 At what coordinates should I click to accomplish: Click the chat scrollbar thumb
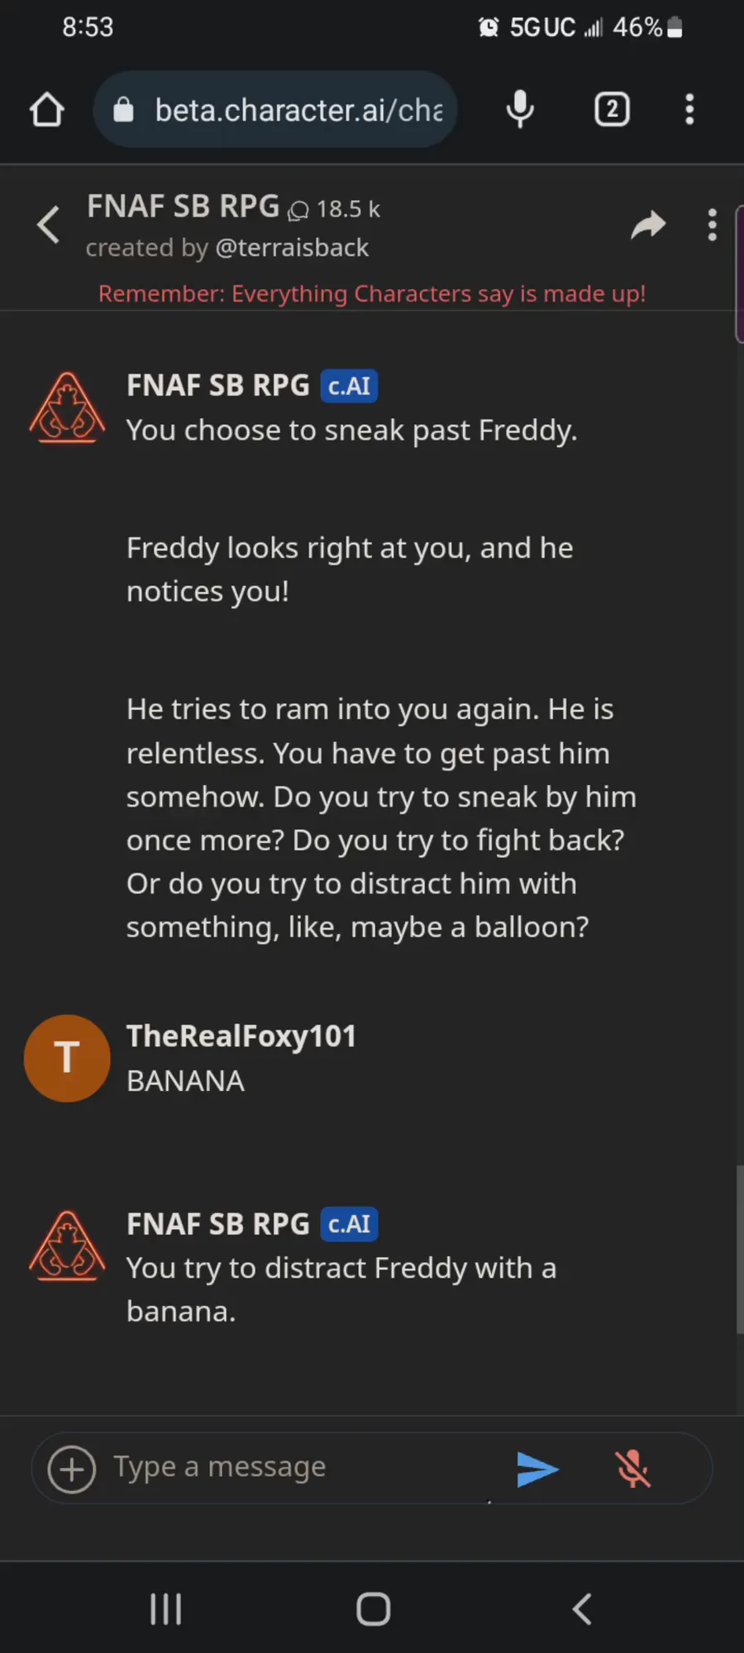(x=739, y=1248)
